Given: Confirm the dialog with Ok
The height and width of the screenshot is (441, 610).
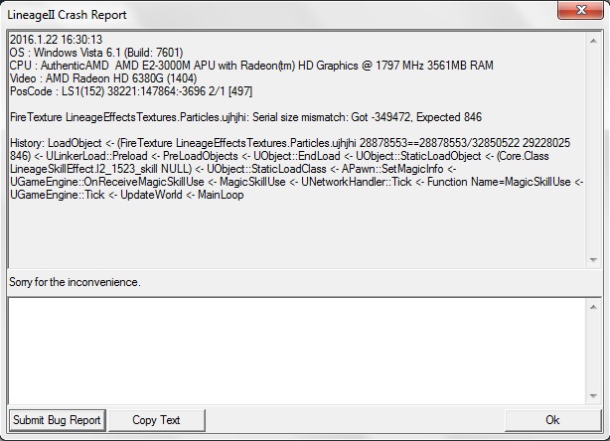Looking at the screenshot, I should click(552, 420).
